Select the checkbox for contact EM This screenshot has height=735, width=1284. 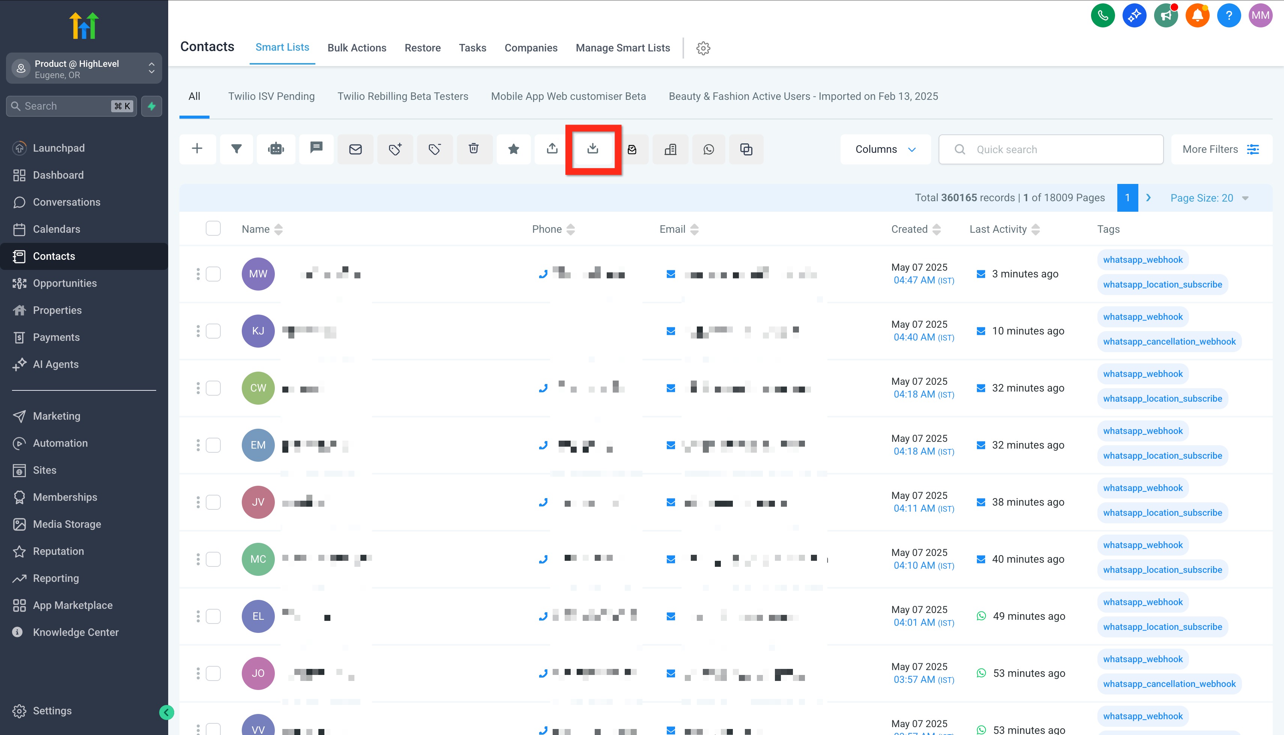coord(213,445)
